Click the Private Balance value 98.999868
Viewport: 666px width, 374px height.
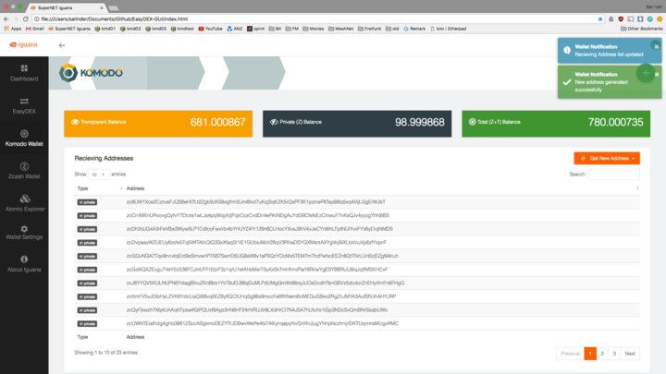[420, 122]
